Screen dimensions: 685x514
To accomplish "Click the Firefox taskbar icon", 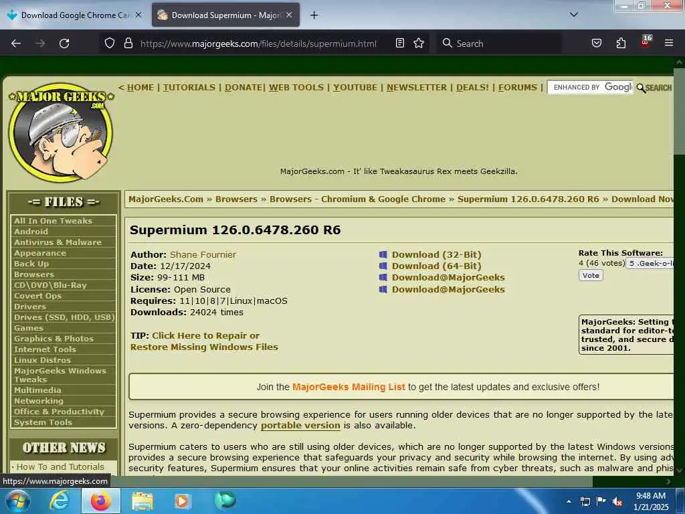I will pyautogui.click(x=100, y=501).
